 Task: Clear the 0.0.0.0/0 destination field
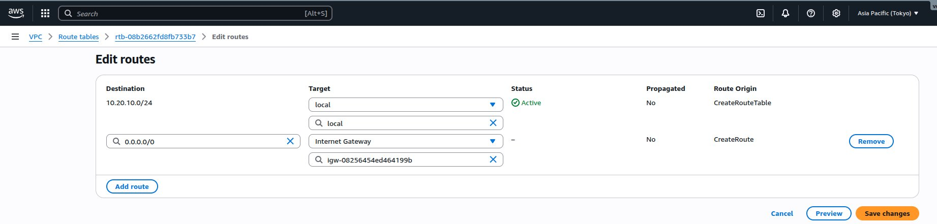[290, 141]
